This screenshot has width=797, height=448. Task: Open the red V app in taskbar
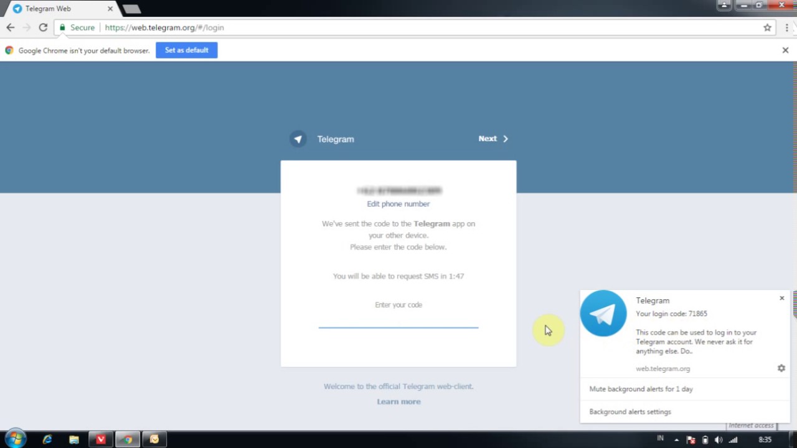click(x=101, y=439)
